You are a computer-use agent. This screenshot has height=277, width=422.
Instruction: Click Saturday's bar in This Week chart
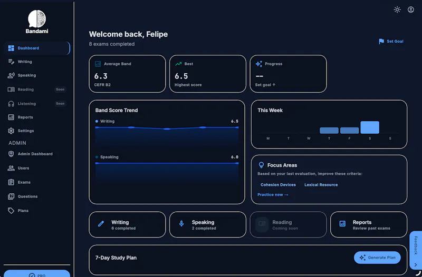tap(370, 127)
